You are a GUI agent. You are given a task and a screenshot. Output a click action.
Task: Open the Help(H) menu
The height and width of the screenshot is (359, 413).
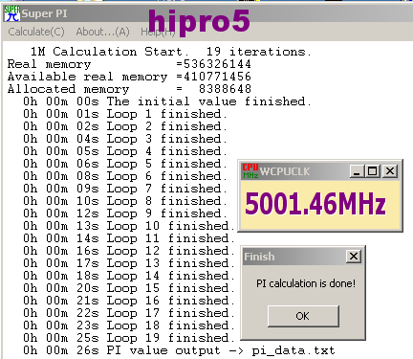(x=158, y=32)
